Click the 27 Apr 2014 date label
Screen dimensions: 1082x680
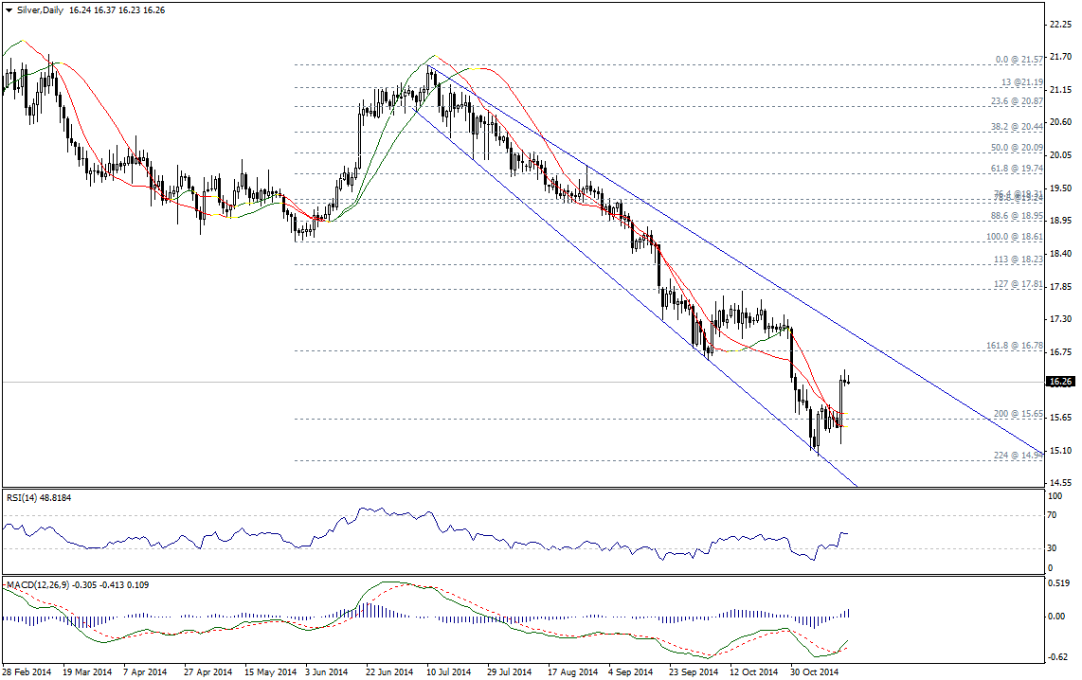click(207, 671)
